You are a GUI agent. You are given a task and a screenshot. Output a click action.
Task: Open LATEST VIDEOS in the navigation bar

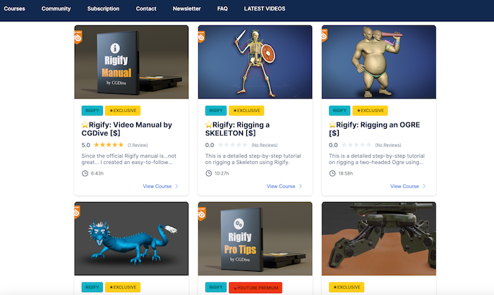[x=265, y=8]
